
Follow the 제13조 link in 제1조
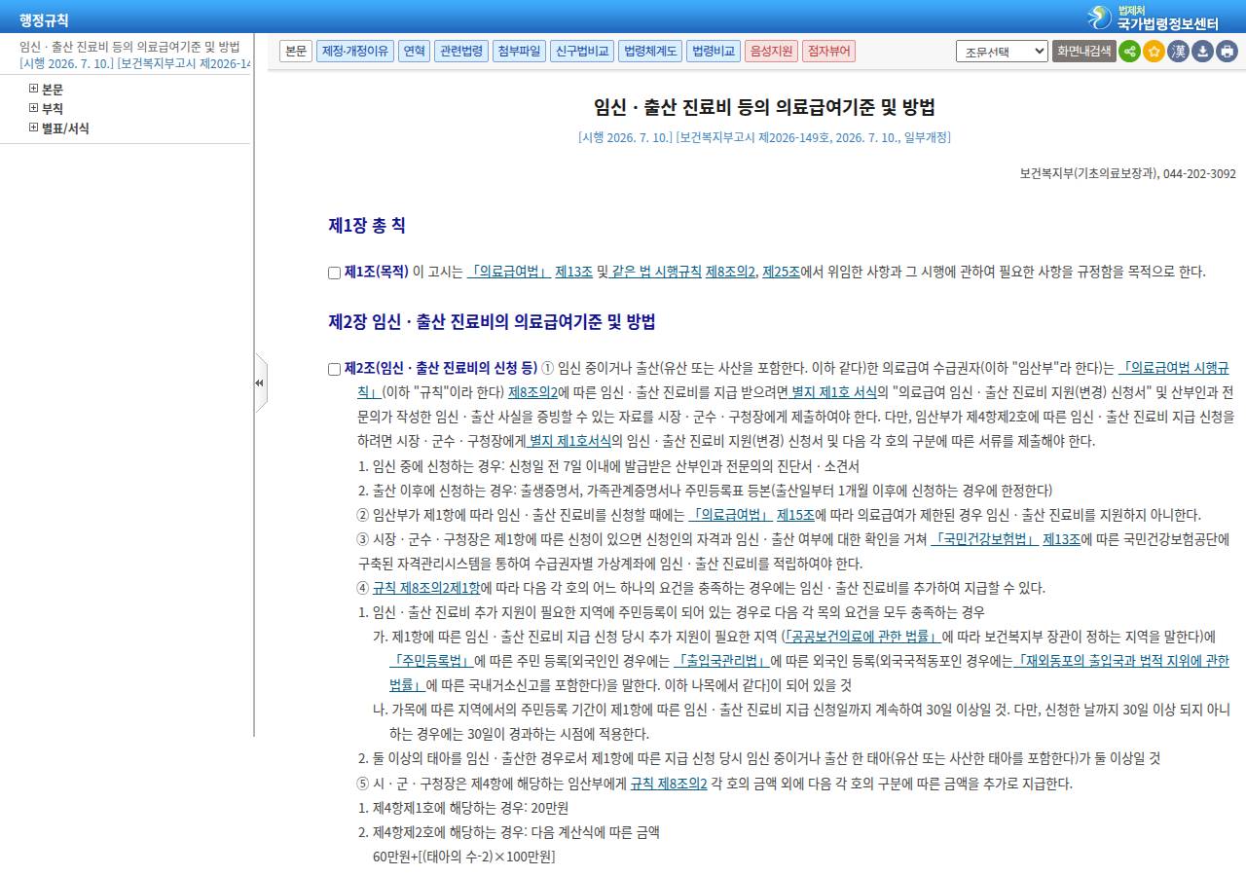(573, 273)
